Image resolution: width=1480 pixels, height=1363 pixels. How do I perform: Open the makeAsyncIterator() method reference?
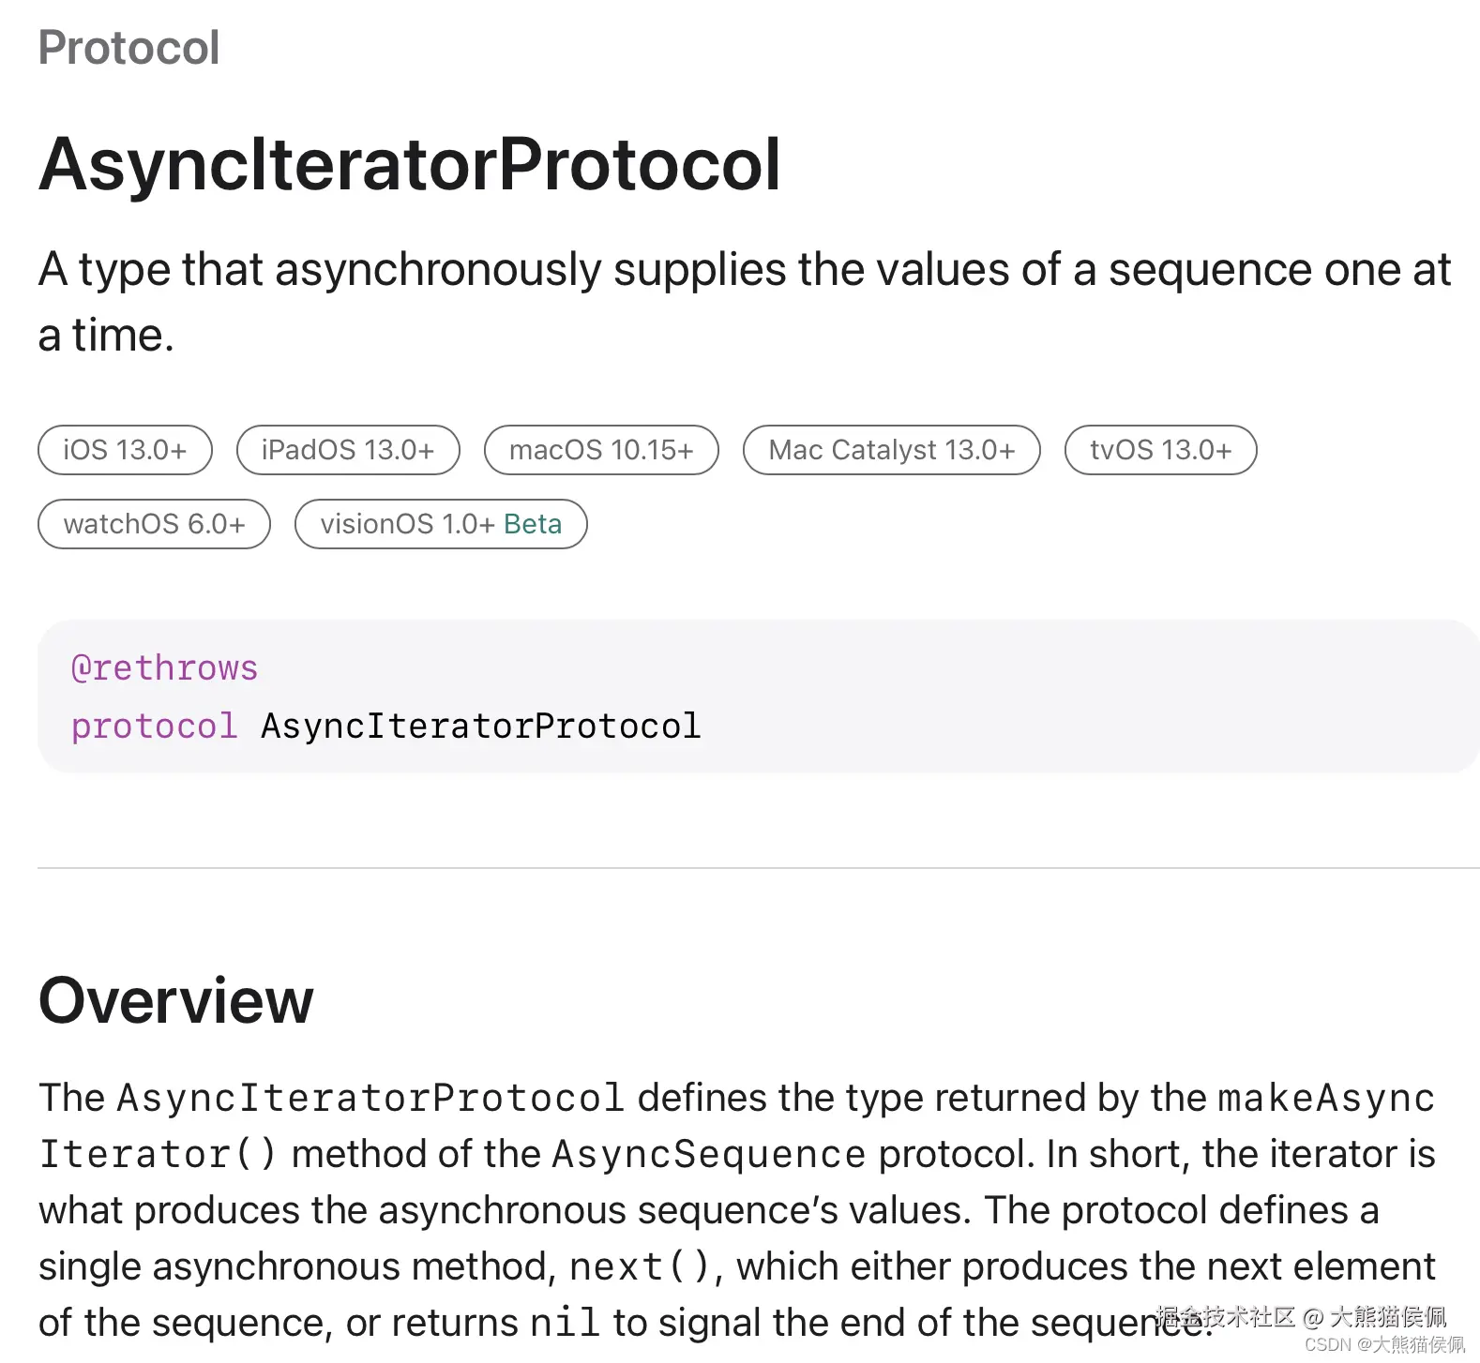coord(1325,1098)
